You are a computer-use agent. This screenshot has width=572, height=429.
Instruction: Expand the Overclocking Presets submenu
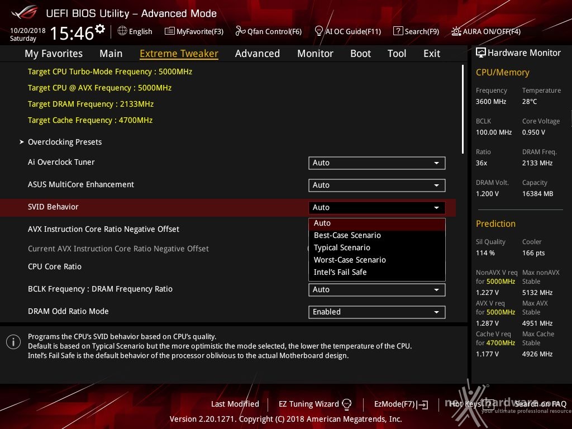pyautogui.click(x=65, y=142)
